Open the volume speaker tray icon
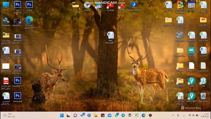 (194, 115)
